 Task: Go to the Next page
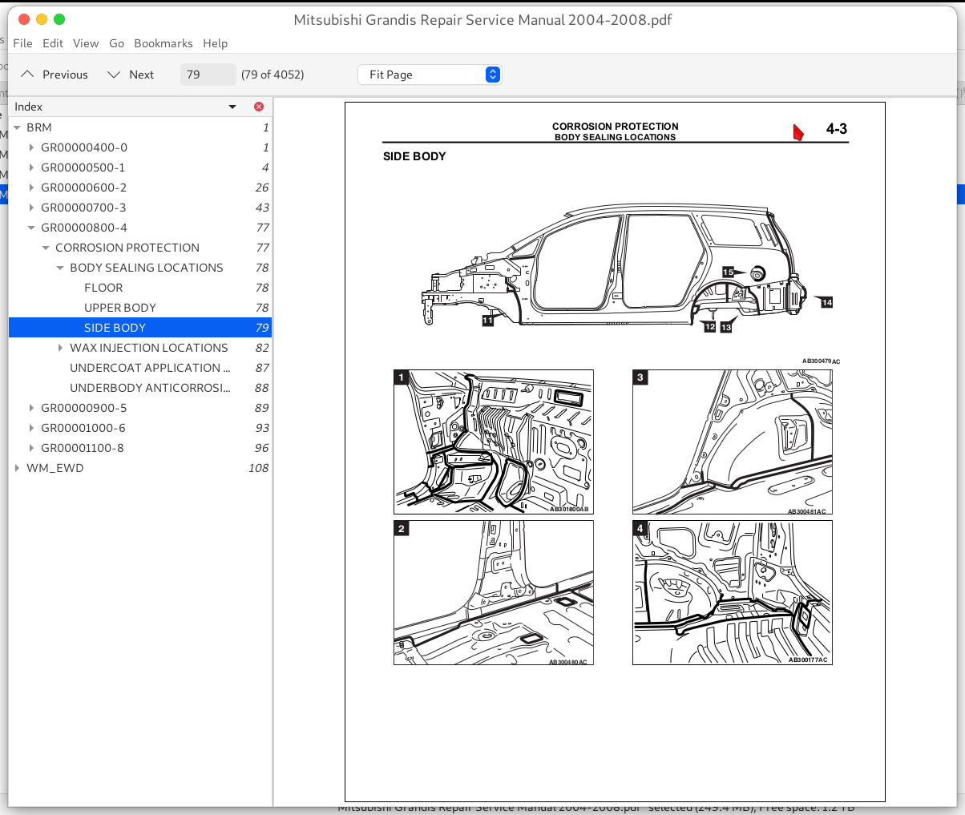click(x=131, y=75)
